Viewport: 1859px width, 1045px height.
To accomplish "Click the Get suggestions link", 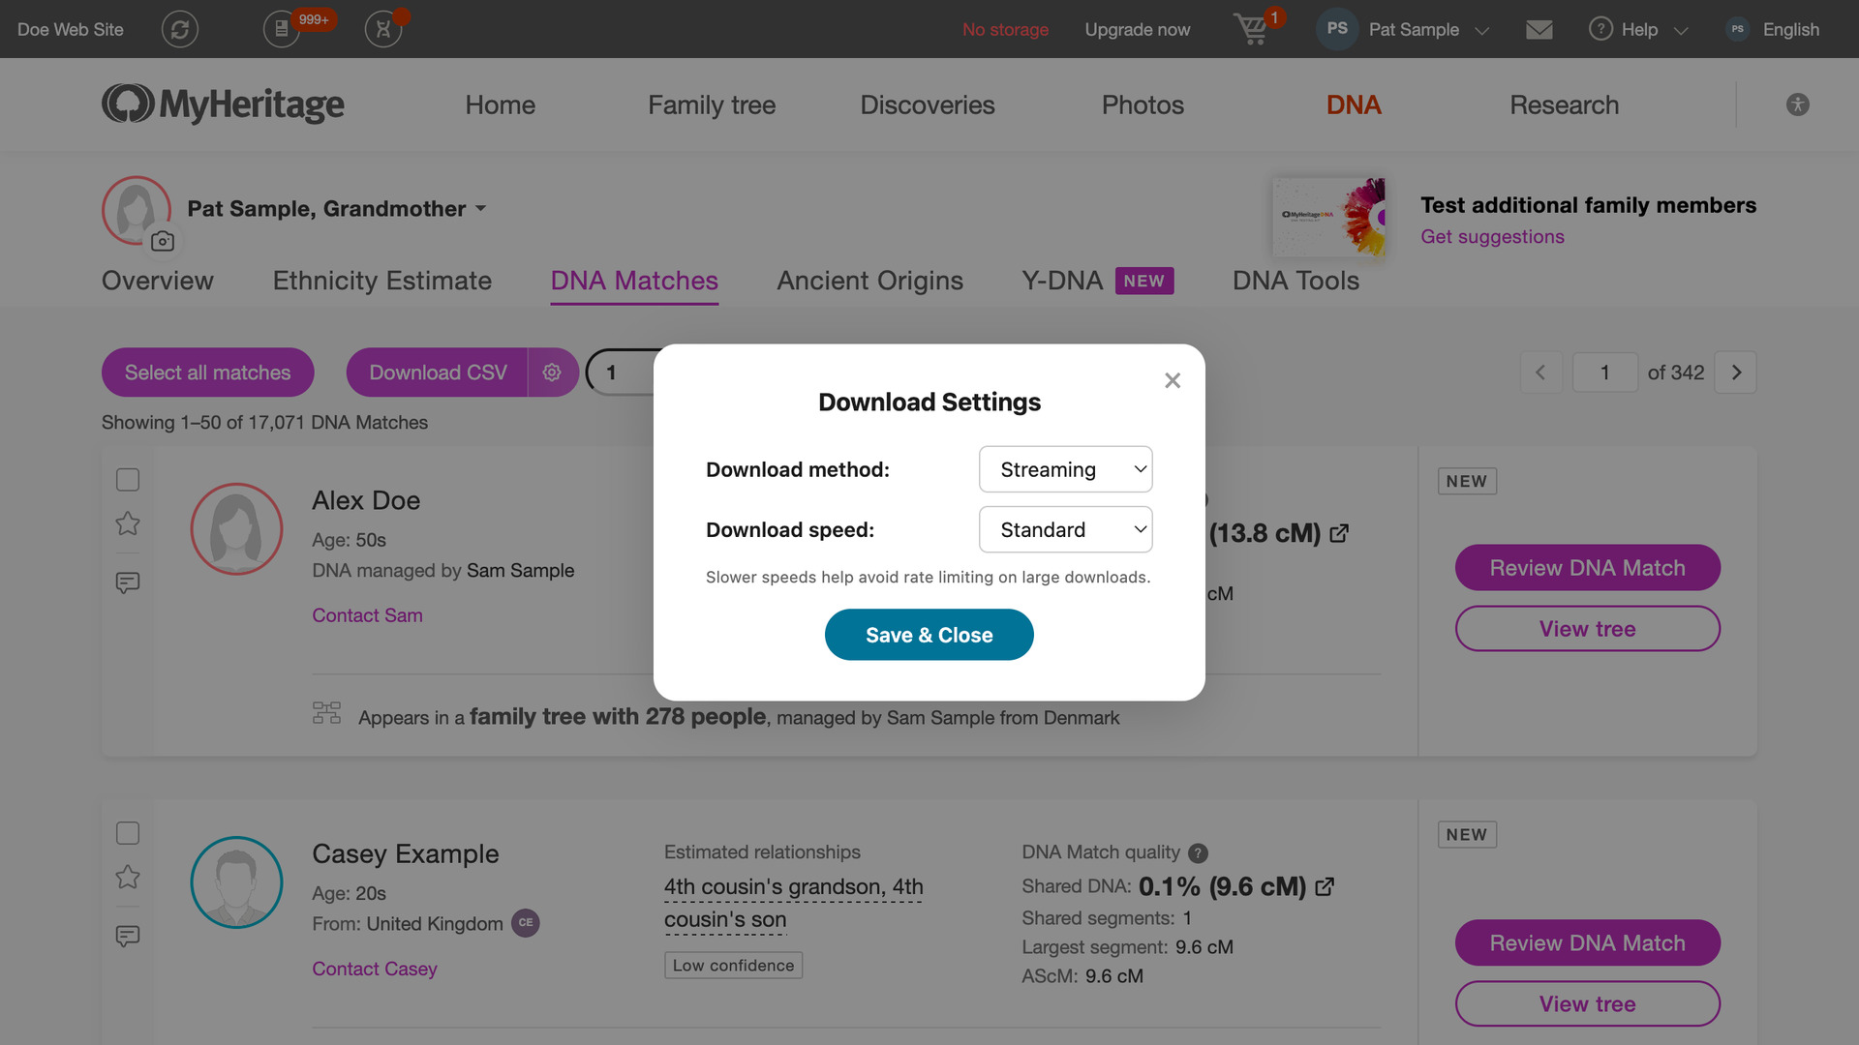I will [x=1492, y=237].
